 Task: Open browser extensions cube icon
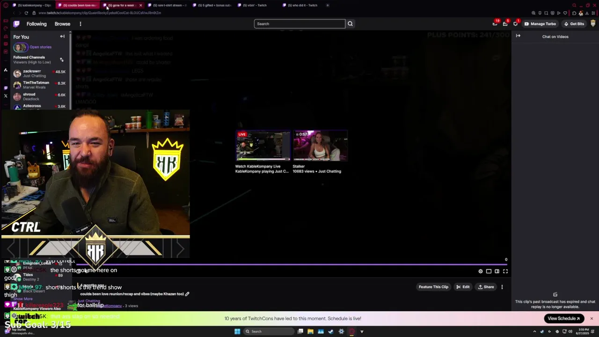574,13
